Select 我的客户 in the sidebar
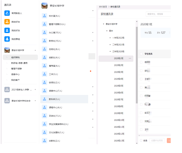Viewport: 182px width, 153px height. pyautogui.click(x=15, y=80)
